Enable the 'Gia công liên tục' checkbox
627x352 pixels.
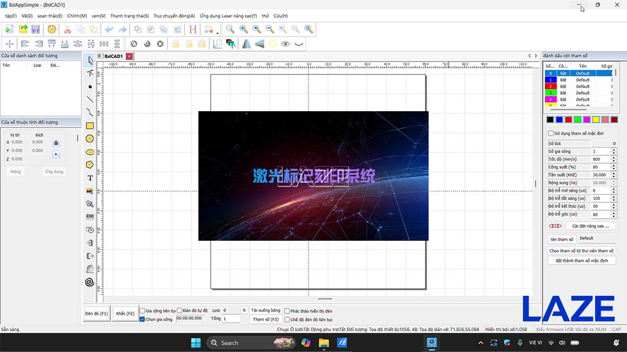142,311
